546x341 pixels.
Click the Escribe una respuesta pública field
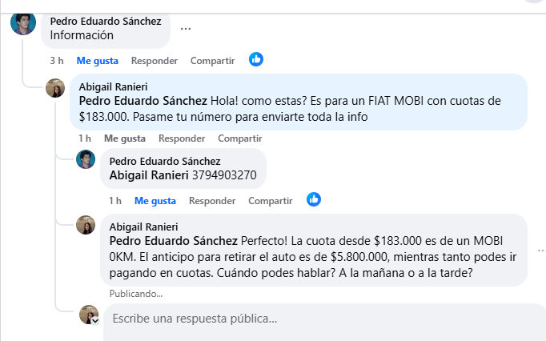320,319
